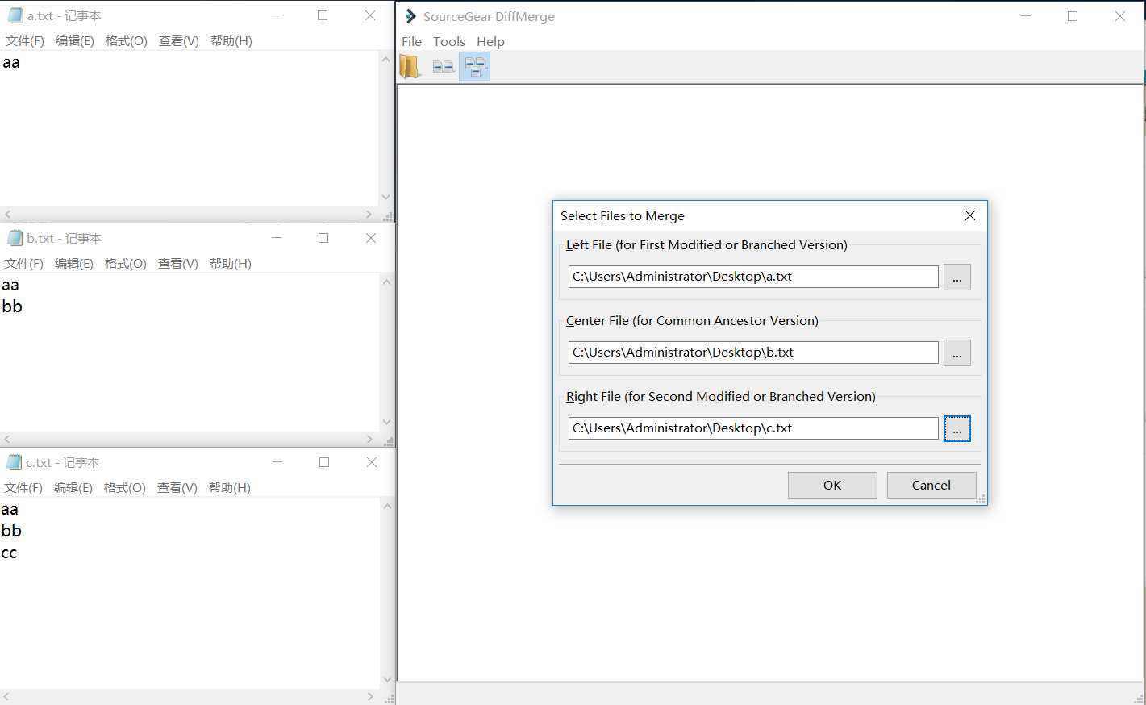Viewport: 1146px width, 705px height.
Task: Click the Center File path field b.txt
Action: 753,352
